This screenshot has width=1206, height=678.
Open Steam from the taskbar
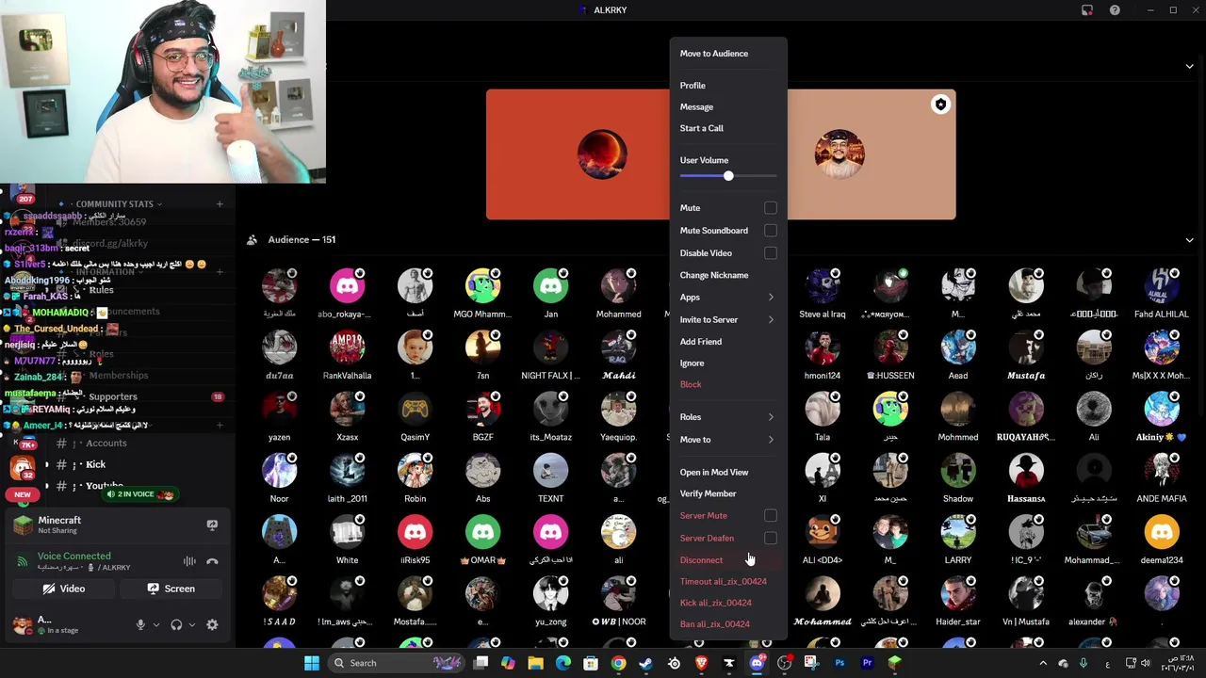pyautogui.click(x=645, y=663)
